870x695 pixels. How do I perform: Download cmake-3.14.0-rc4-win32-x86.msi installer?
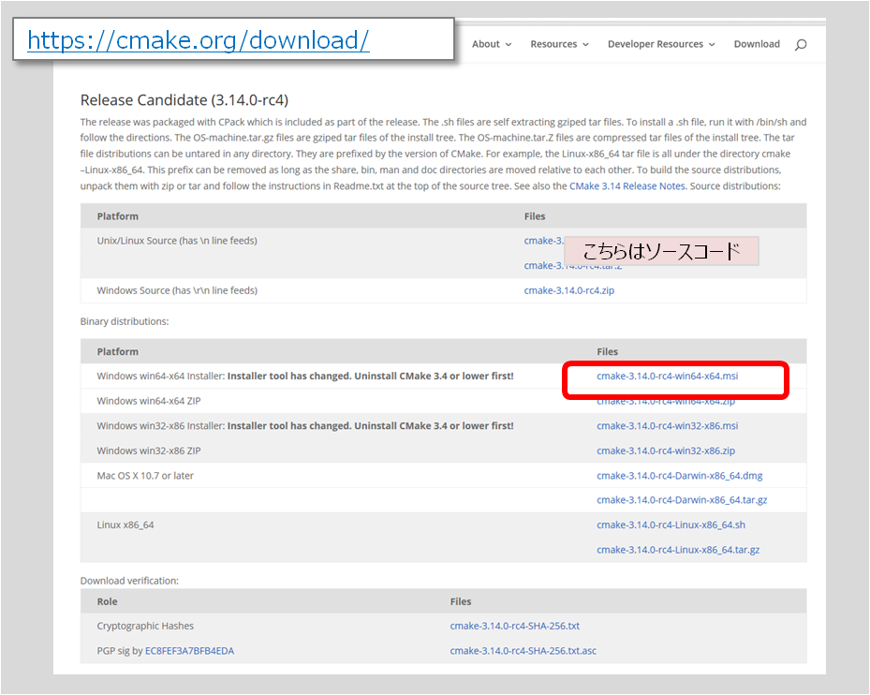click(x=668, y=426)
